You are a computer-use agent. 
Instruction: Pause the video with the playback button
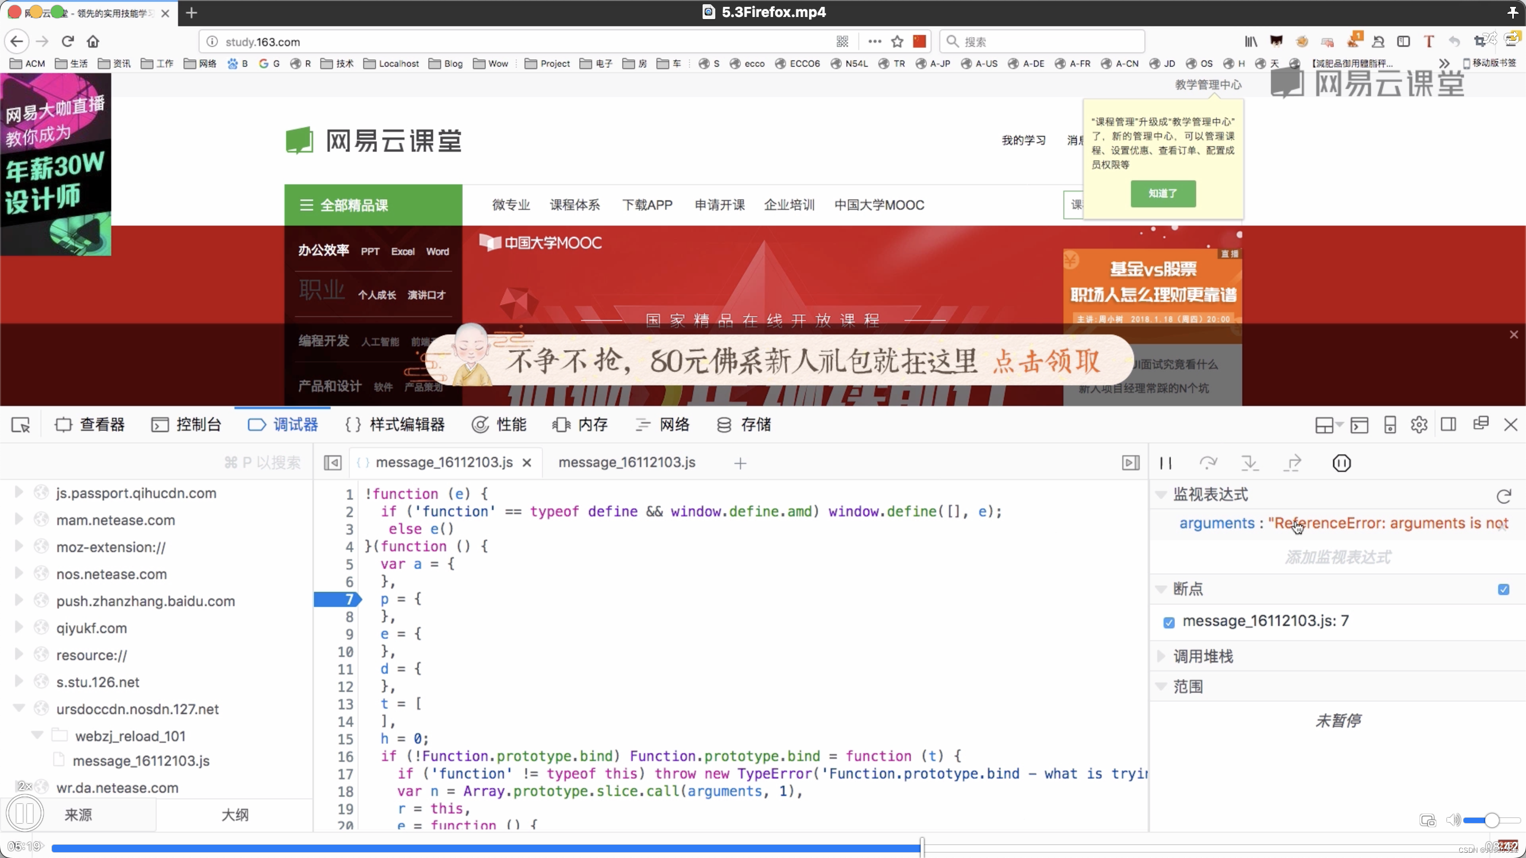(x=24, y=814)
